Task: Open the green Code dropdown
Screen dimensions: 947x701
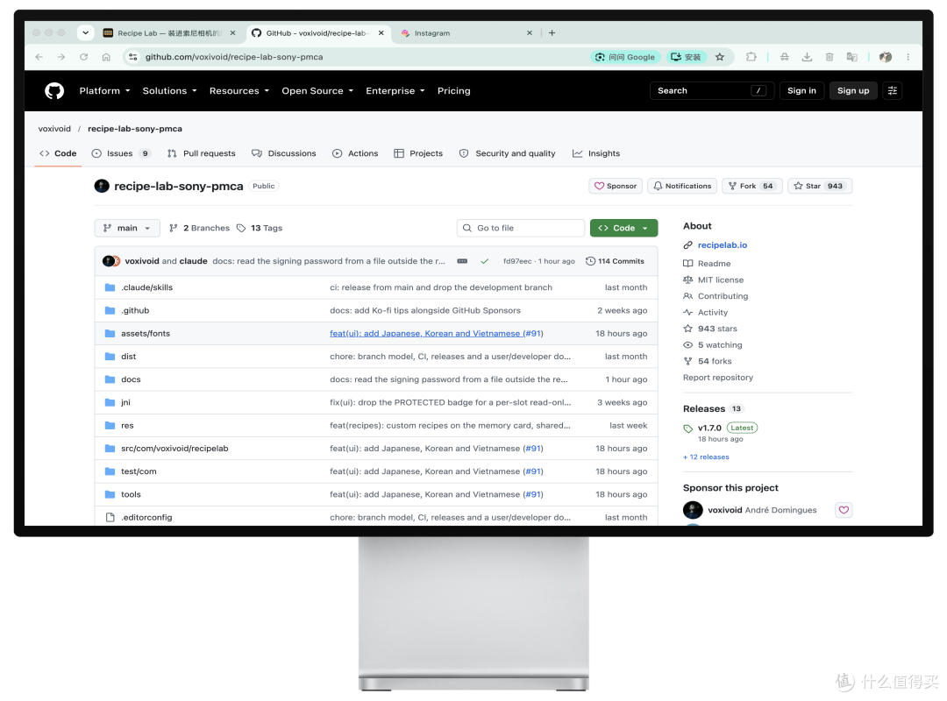Action: point(624,228)
